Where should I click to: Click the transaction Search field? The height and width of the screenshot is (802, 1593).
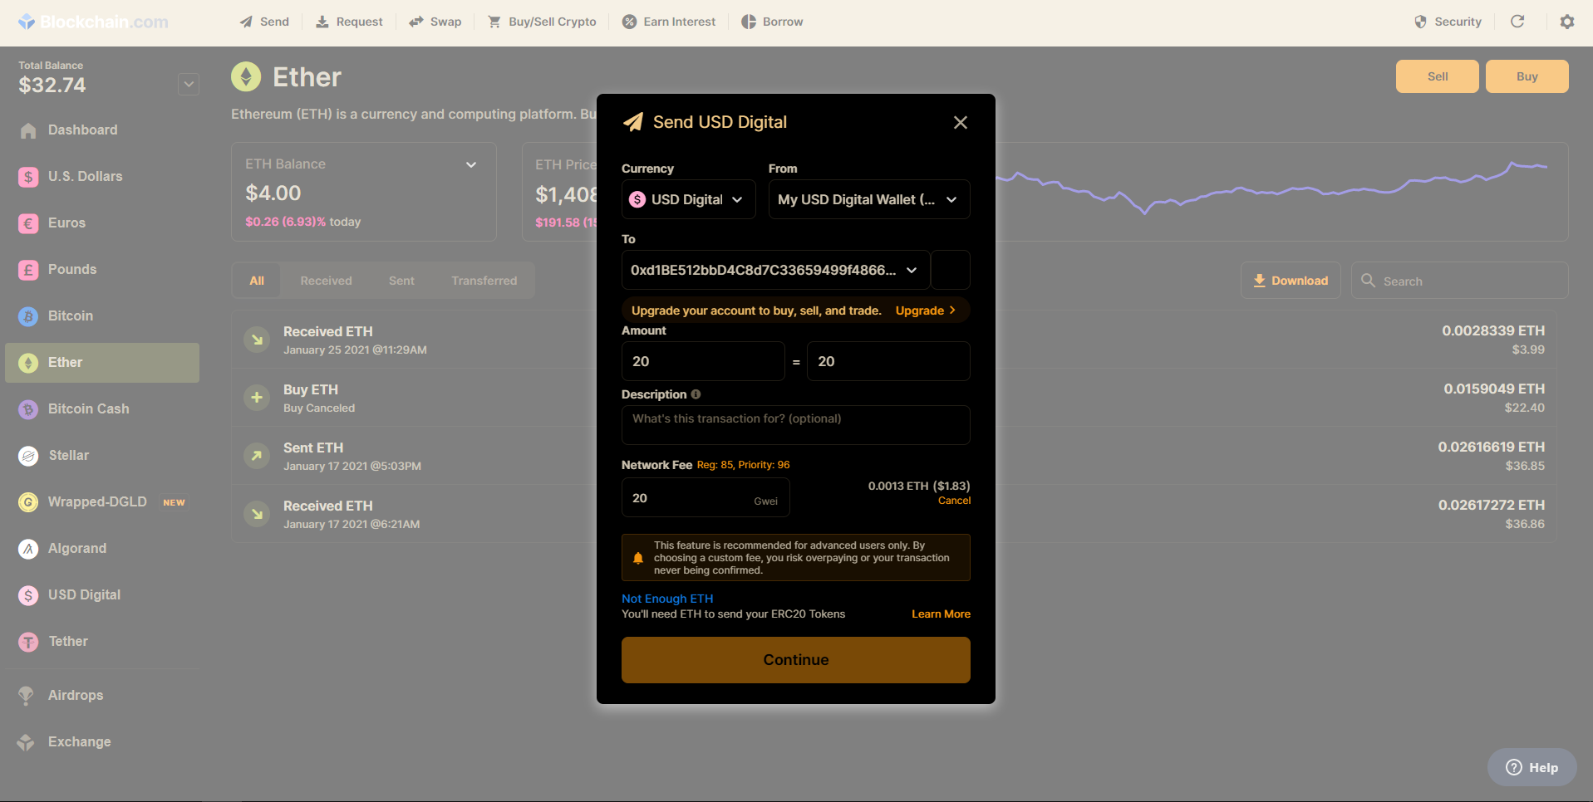1460,281
